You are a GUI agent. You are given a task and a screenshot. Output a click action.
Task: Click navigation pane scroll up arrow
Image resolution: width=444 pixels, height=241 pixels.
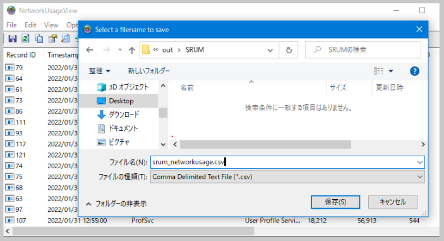coord(163,85)
